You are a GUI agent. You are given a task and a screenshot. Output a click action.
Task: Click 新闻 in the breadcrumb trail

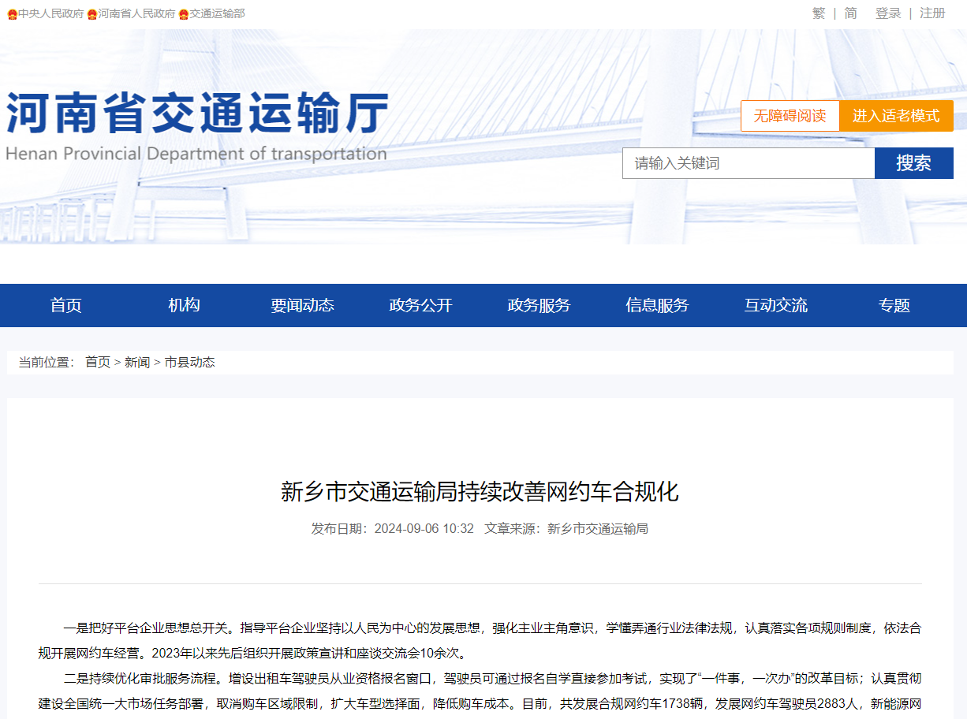tap(137, 363)
